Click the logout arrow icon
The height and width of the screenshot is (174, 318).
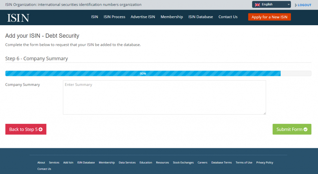coord(296,5)
